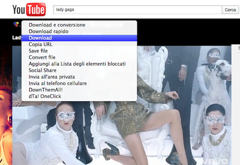Screen dimensions: 240x165
Task: Click the YouTube logo
Action: pyautogui.click(x=29, y=10)
